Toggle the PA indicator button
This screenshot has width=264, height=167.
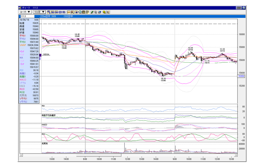pyautogui.click(x=64, y=12)
